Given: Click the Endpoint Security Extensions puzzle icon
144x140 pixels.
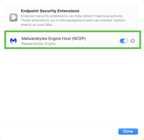Looking at the screenshot, I should point(14,18).
